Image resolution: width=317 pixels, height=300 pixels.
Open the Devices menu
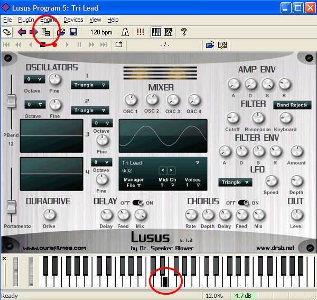73,20
